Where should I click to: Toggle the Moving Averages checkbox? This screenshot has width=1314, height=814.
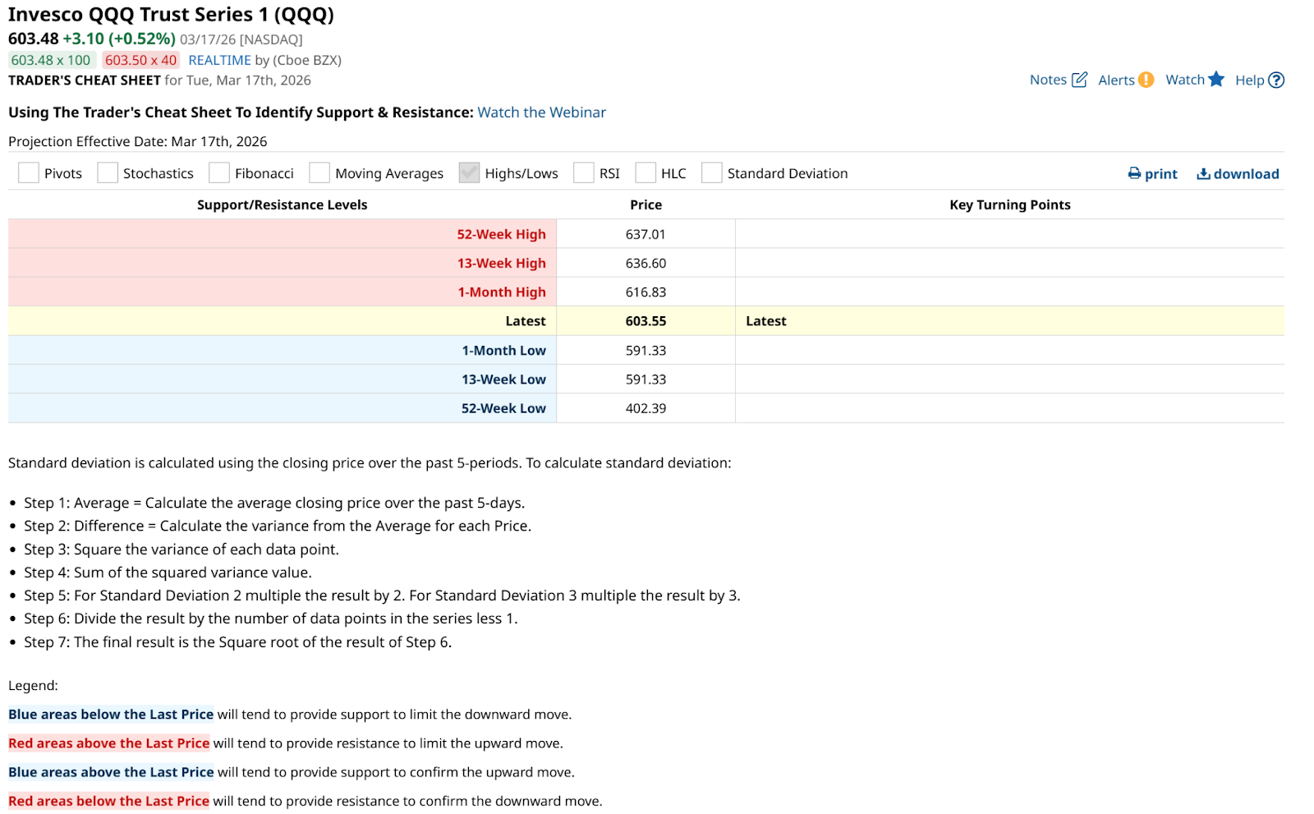(319, 172)
